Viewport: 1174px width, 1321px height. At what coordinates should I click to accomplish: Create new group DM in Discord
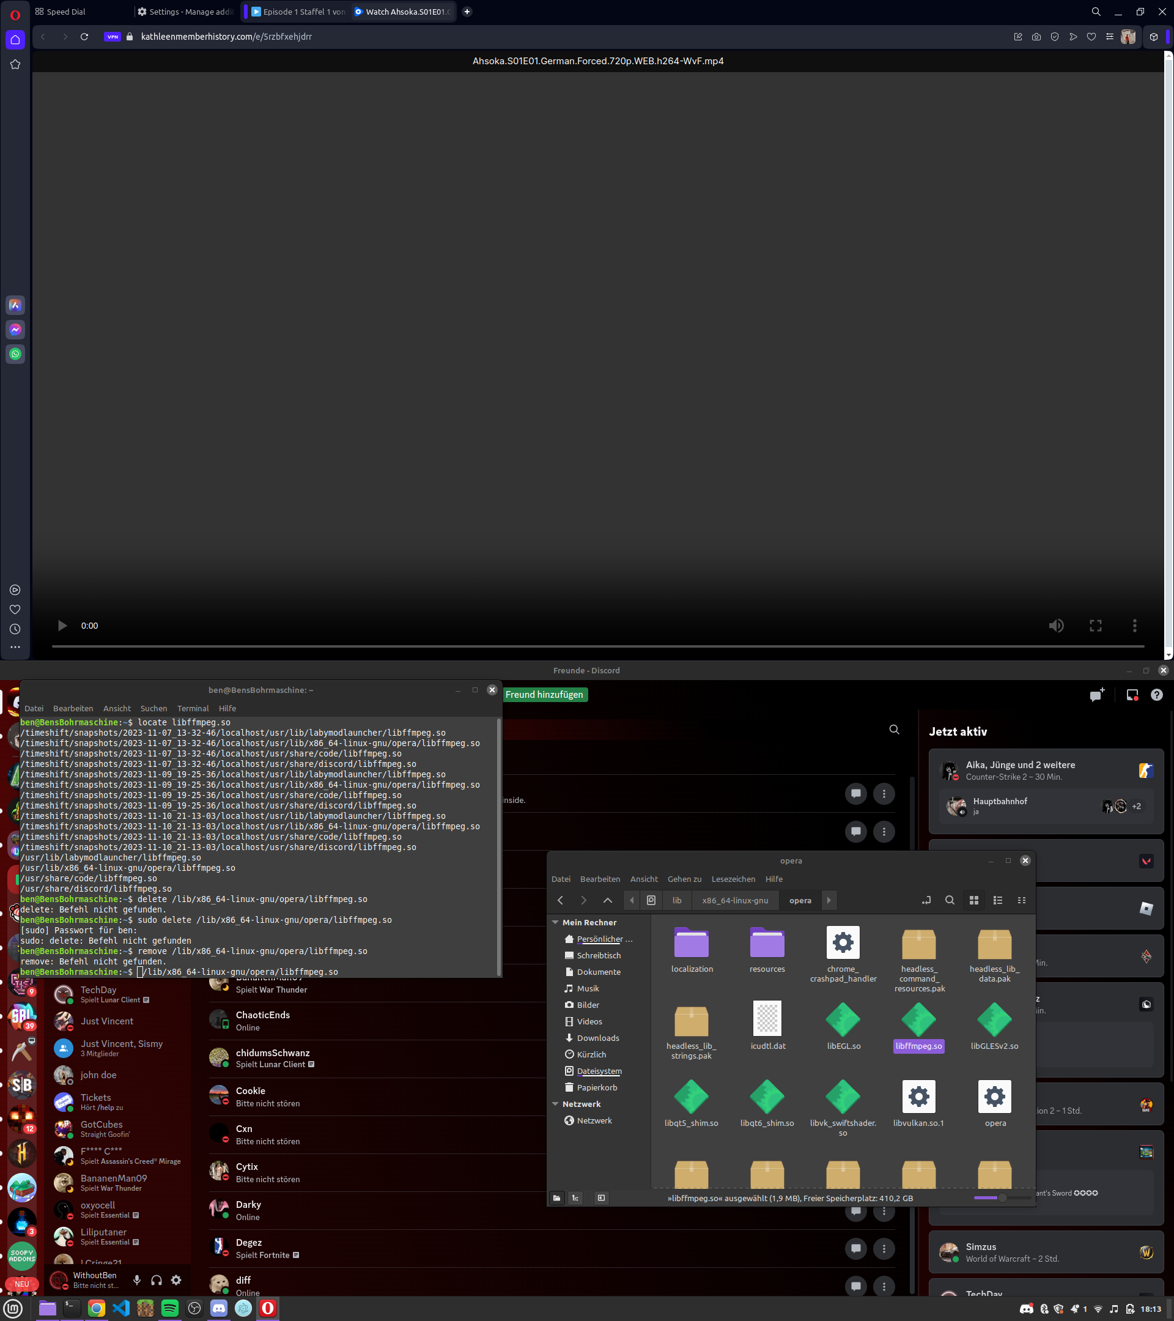point(1096,695)
